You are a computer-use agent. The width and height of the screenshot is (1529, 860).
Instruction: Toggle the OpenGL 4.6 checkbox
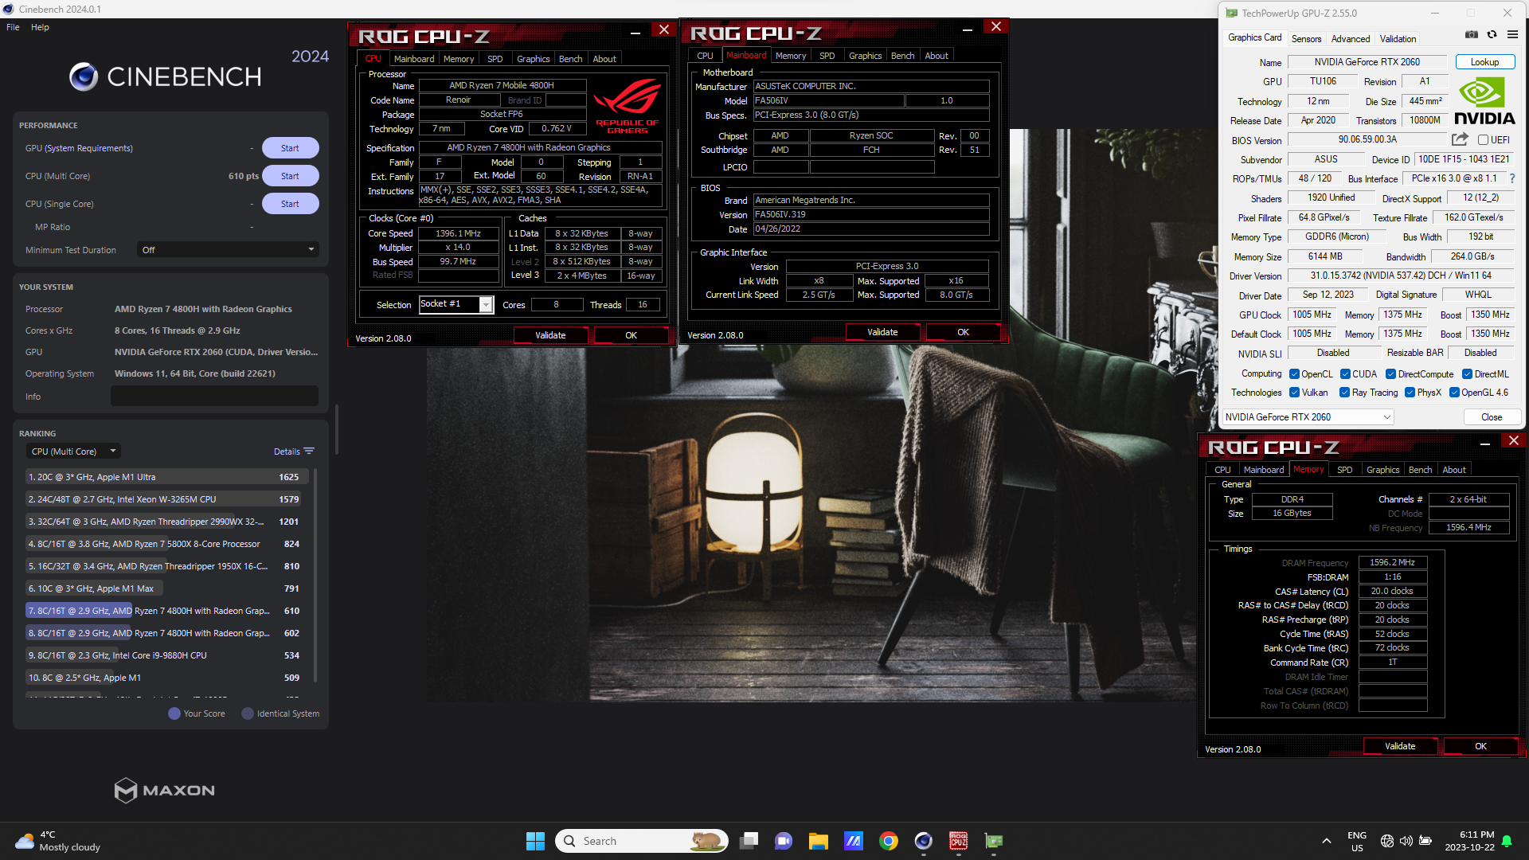(1454, 393)
